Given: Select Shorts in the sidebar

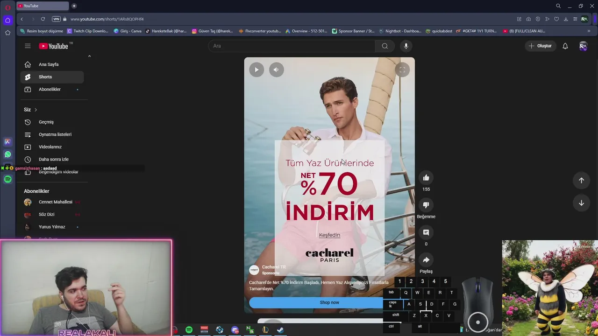Looking at the screenshot, I should (52, 77).
